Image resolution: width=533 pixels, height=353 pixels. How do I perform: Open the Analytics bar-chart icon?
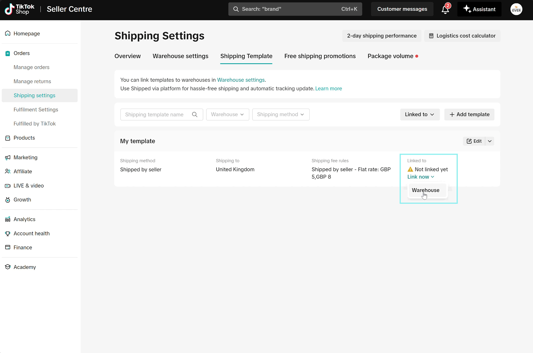(x=7, y=219)
